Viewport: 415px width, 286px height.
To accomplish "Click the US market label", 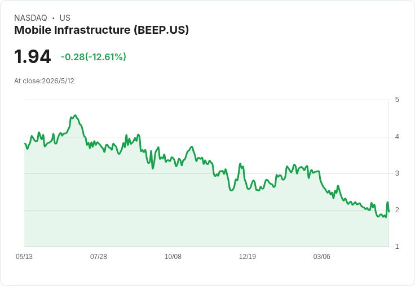I will [x=65, y=18].
